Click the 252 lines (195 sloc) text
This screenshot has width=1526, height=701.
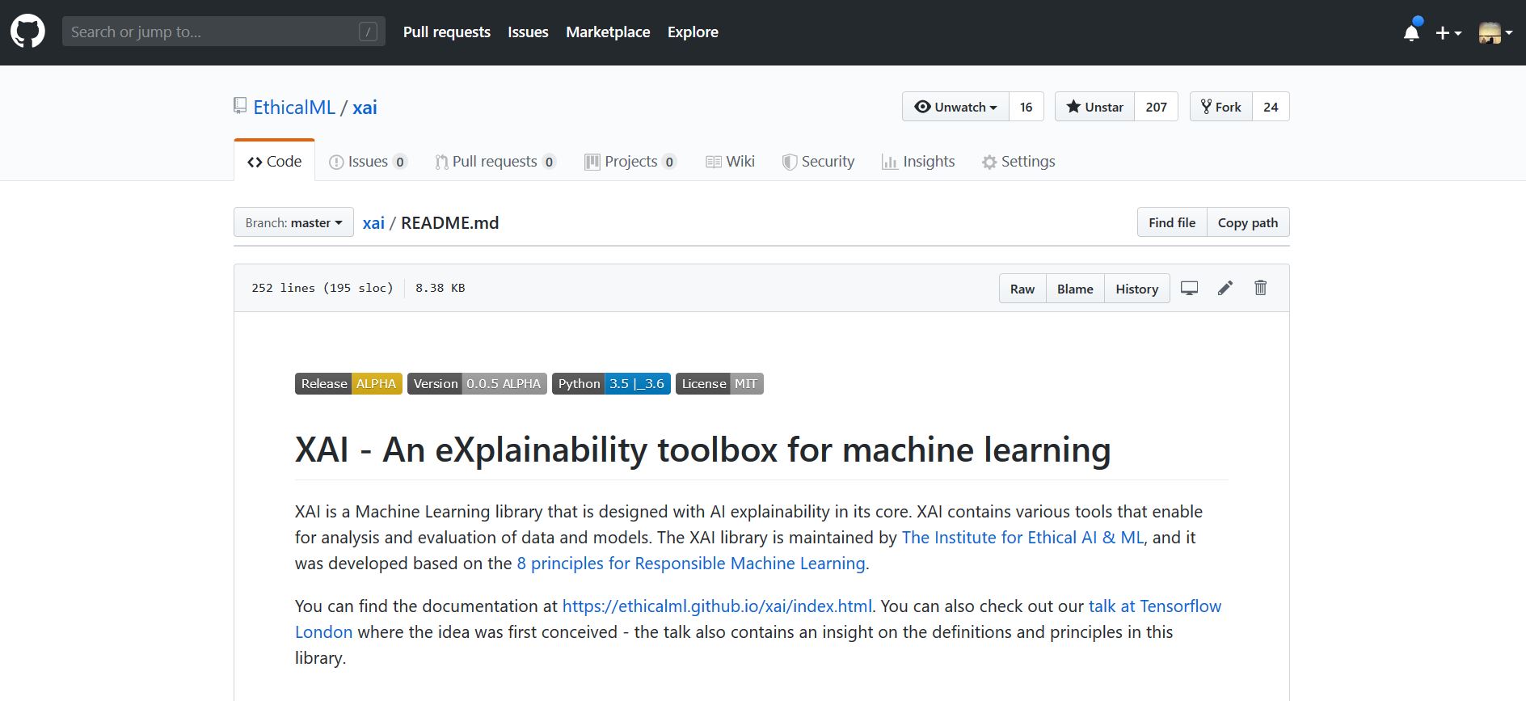322,288
